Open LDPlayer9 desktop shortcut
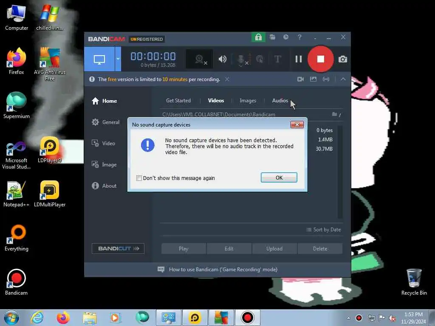 tap(50, 150)
